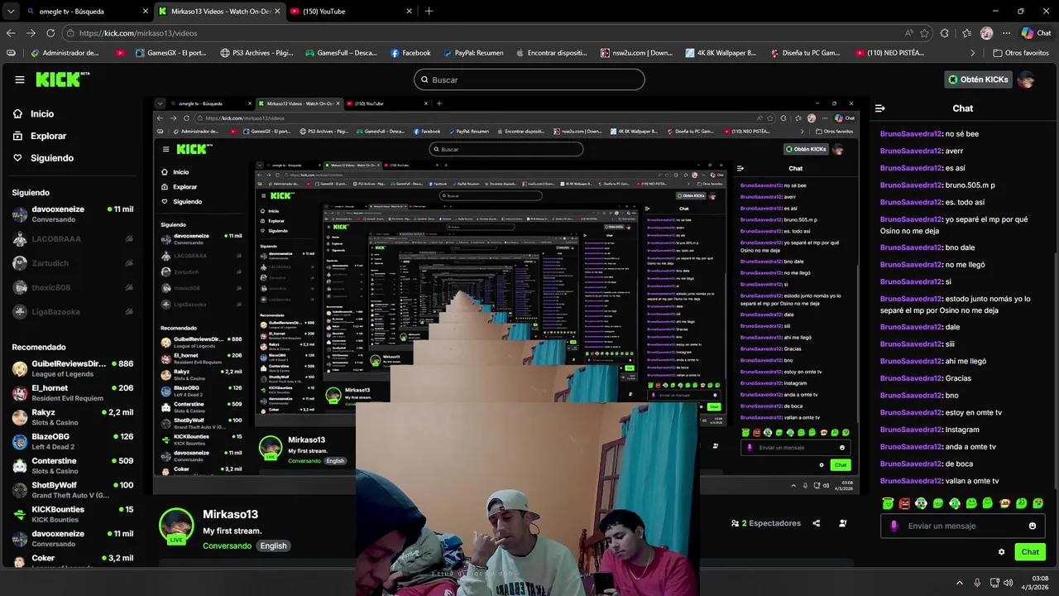Image resolution: width=1059 pixels, height=596 pixels.
Task: Click the browser back arrow
Action: [x=11, y=33]
